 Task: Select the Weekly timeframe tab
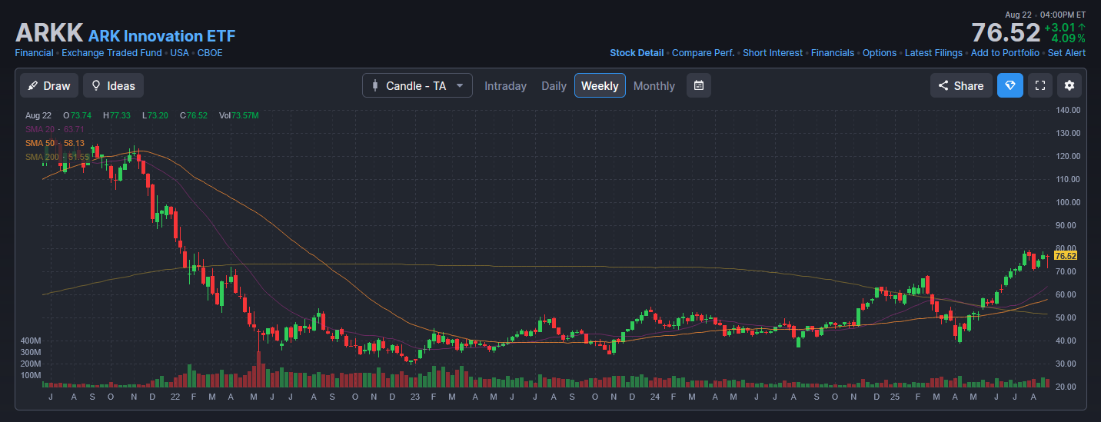(600, 85)
